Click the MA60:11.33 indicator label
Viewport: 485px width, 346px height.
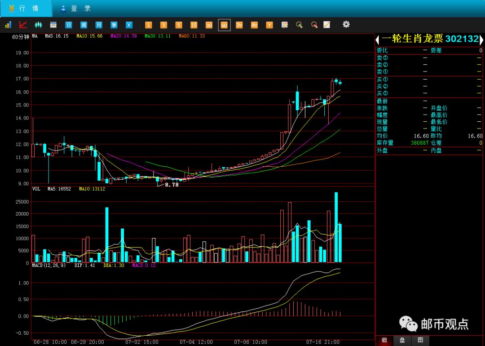click(x=192, y=36)
